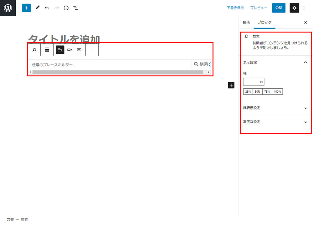Screen dimensions: 313x231
Task: Toggle search label display in block toolbar
Action: (x=47, y=50)
